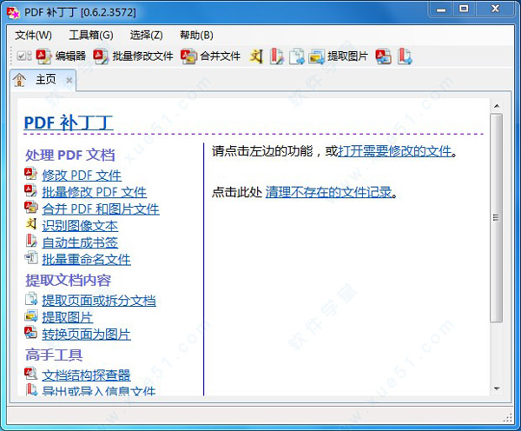
Task: Open the 合并 PDF 和图片文件 link
Action: 101,209
